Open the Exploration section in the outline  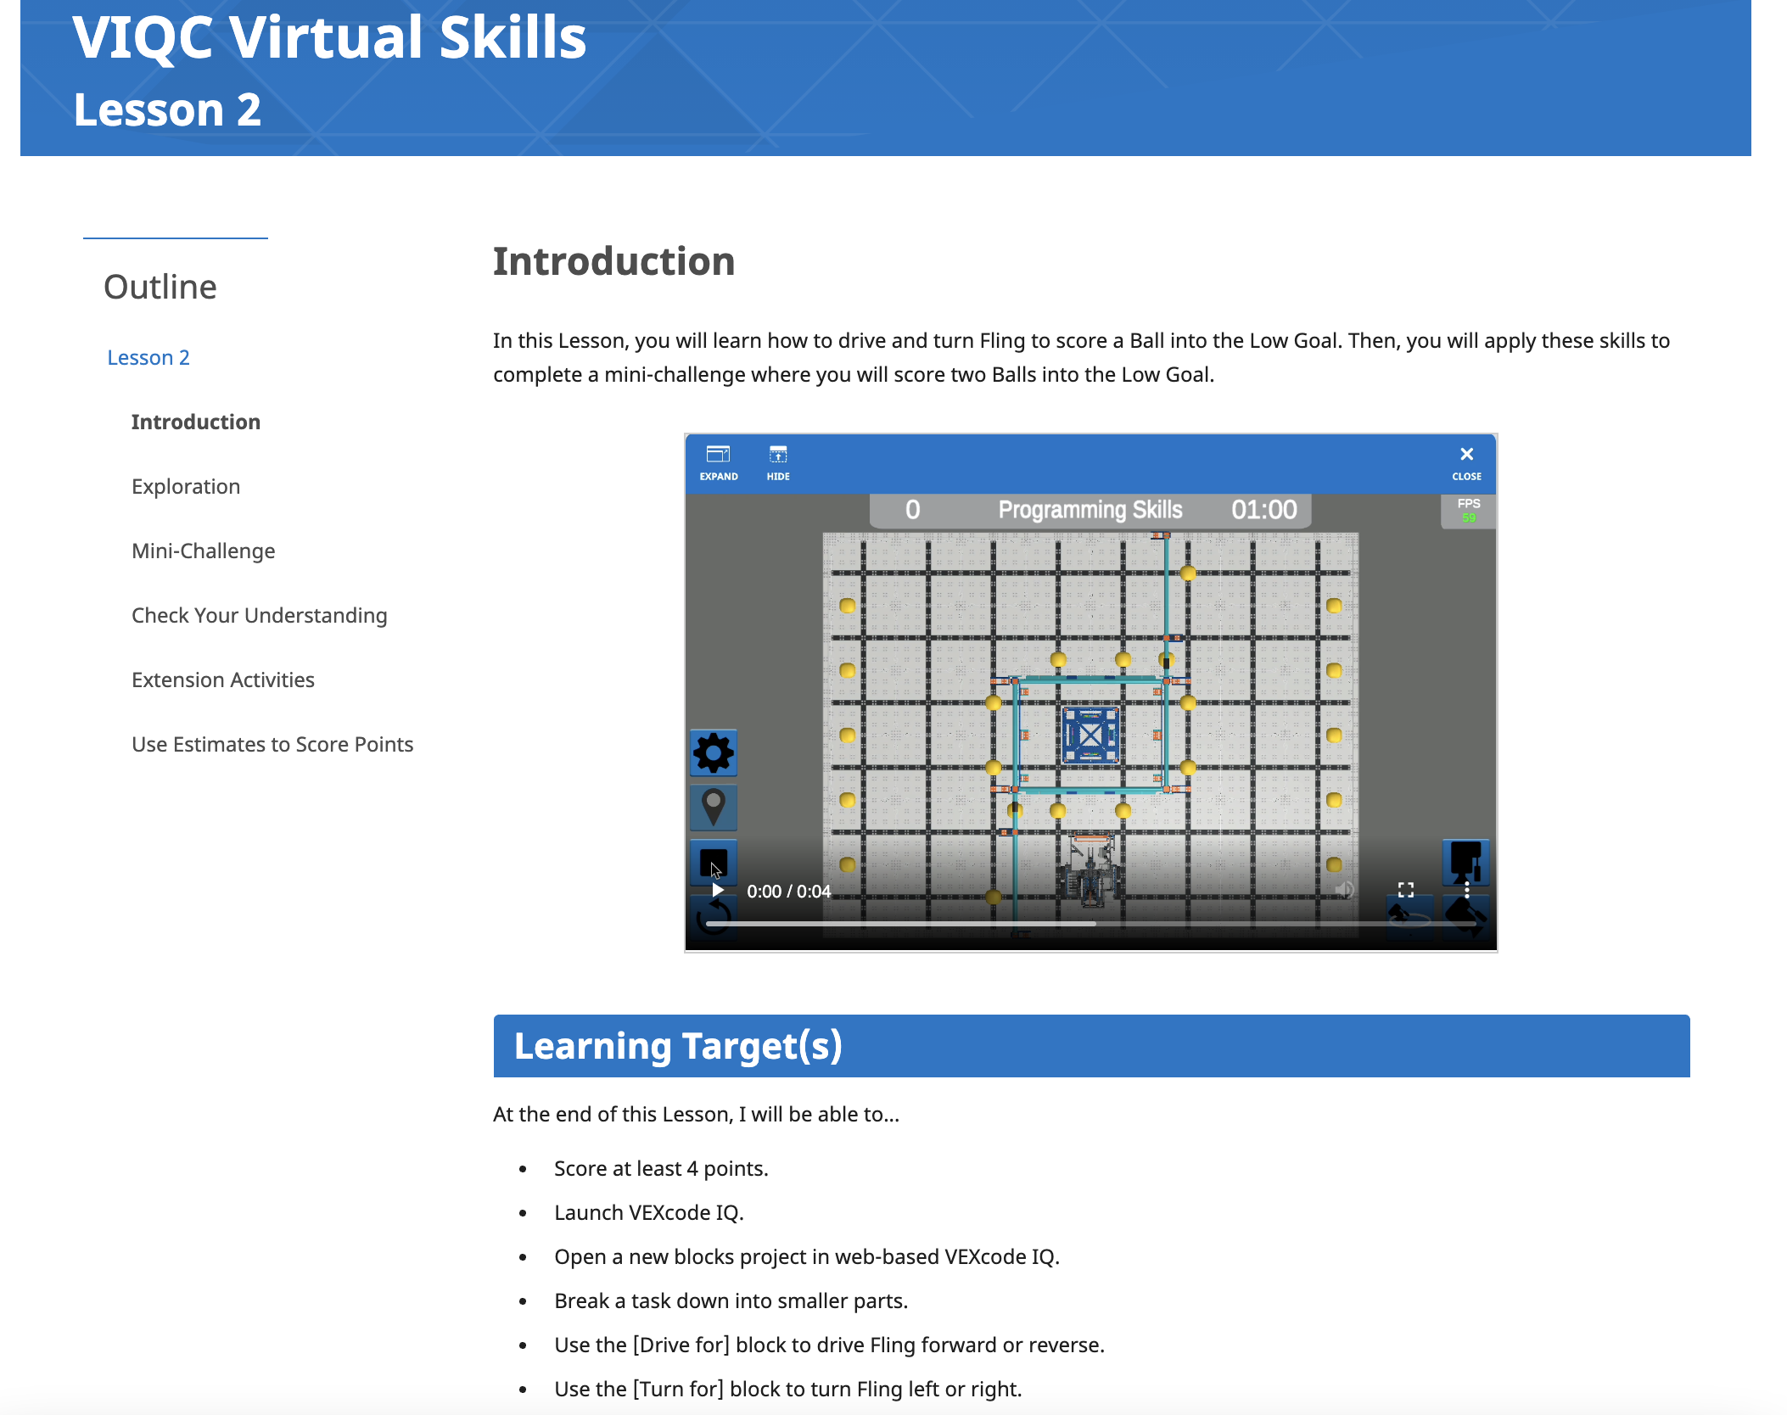pyautogui.click(x=186, y=486)
